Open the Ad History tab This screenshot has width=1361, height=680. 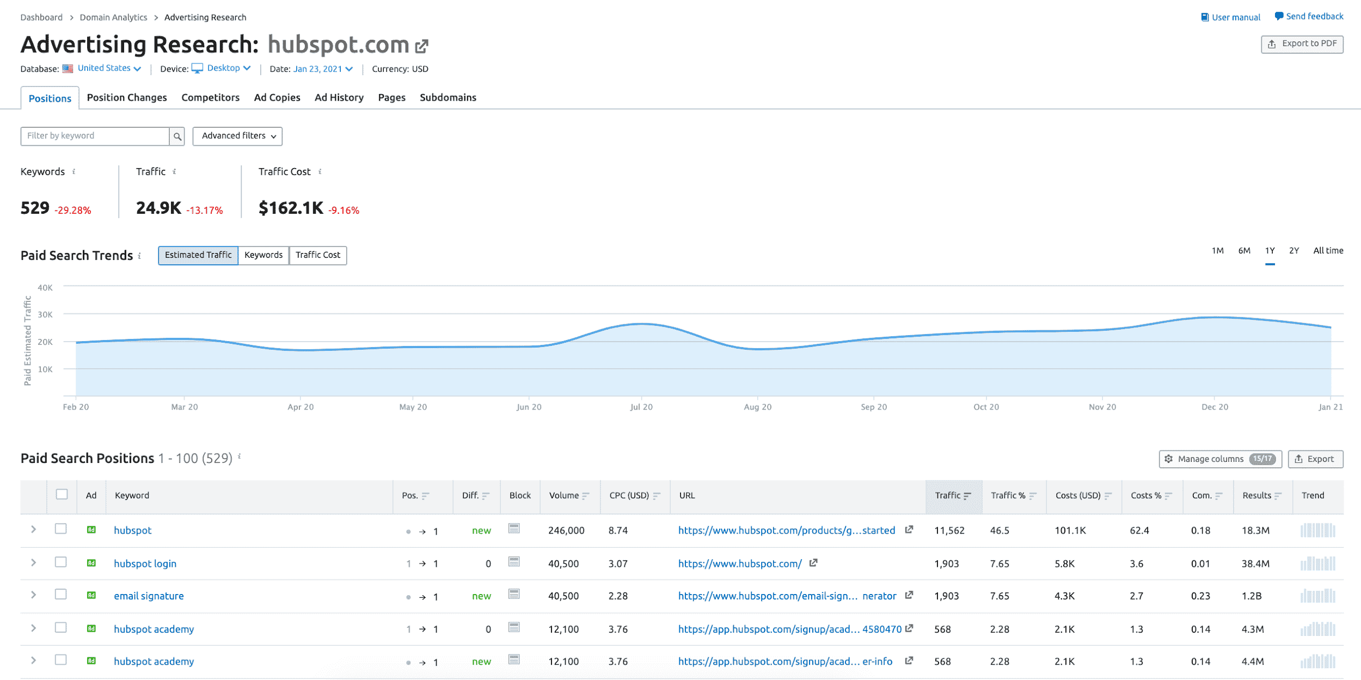[x=339, y=98]
